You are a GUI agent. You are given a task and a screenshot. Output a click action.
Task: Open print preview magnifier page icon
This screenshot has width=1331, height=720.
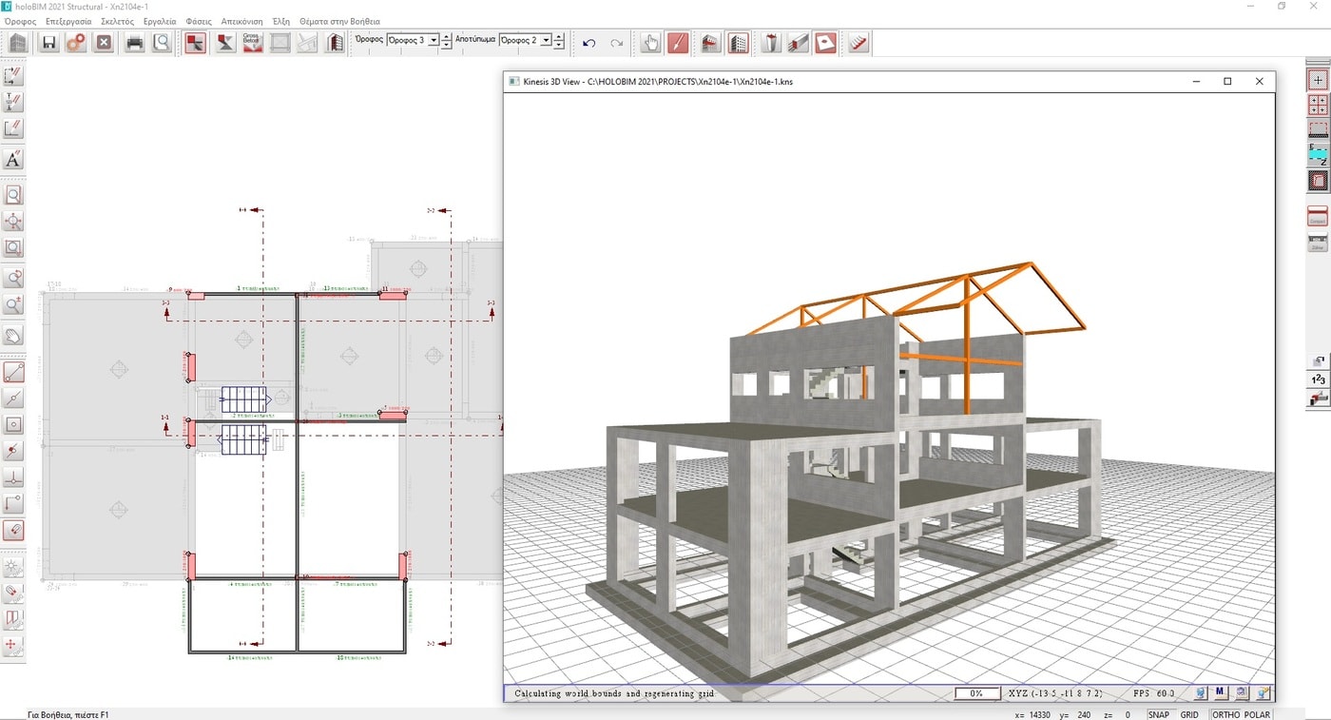163,43
